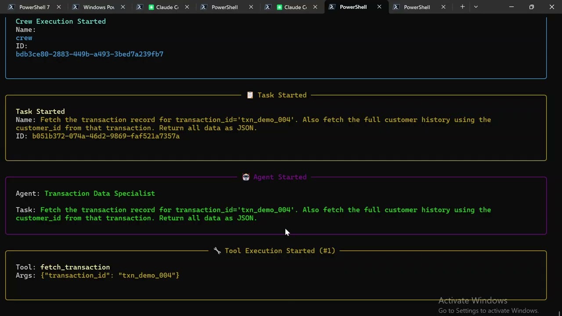Click the green Claude icon left of active tab
The height and width of the screenshot is (316, 562).
(279, 7)
